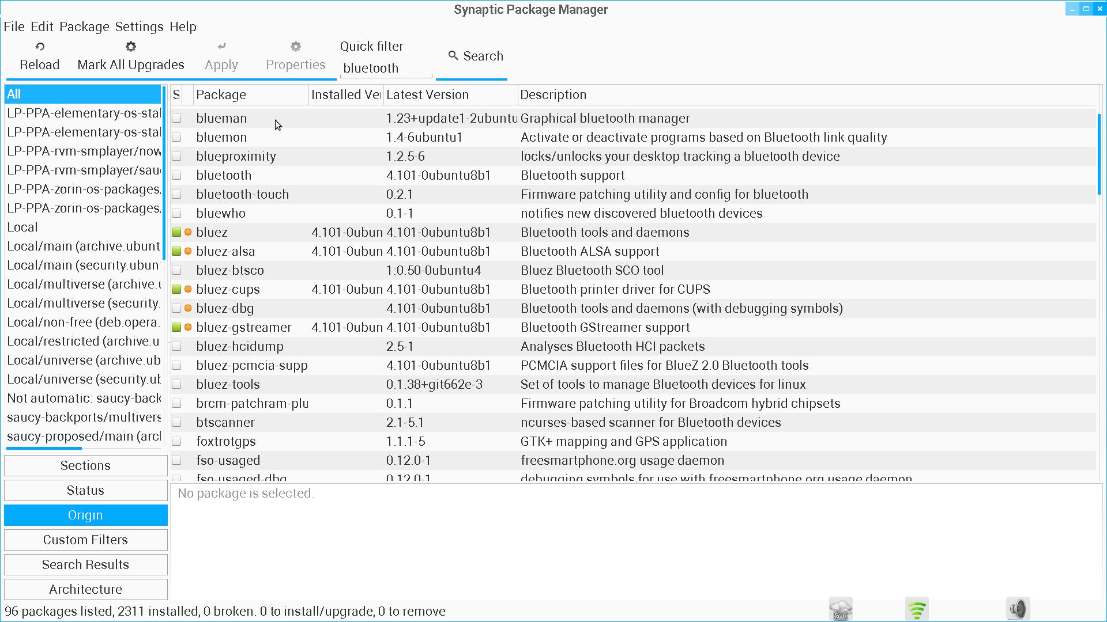Toggle the bluetooth package checkbox
The width and height of the screenshot is (1107, 622).
[x=177, y=175]
